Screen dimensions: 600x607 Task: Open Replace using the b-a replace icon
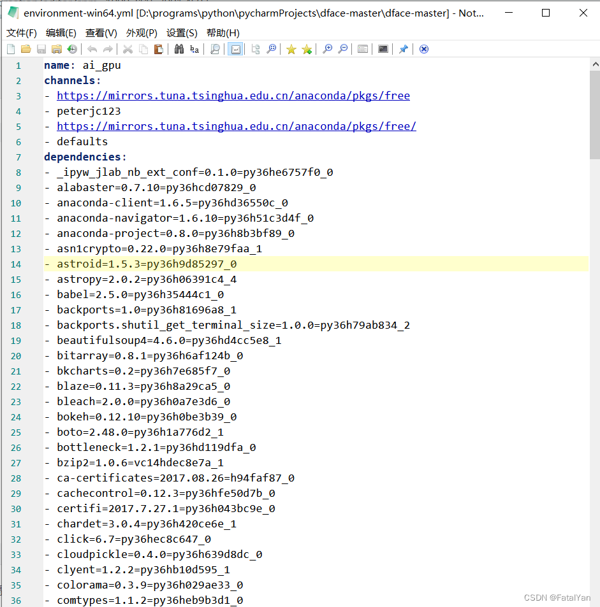pos(194,49)
